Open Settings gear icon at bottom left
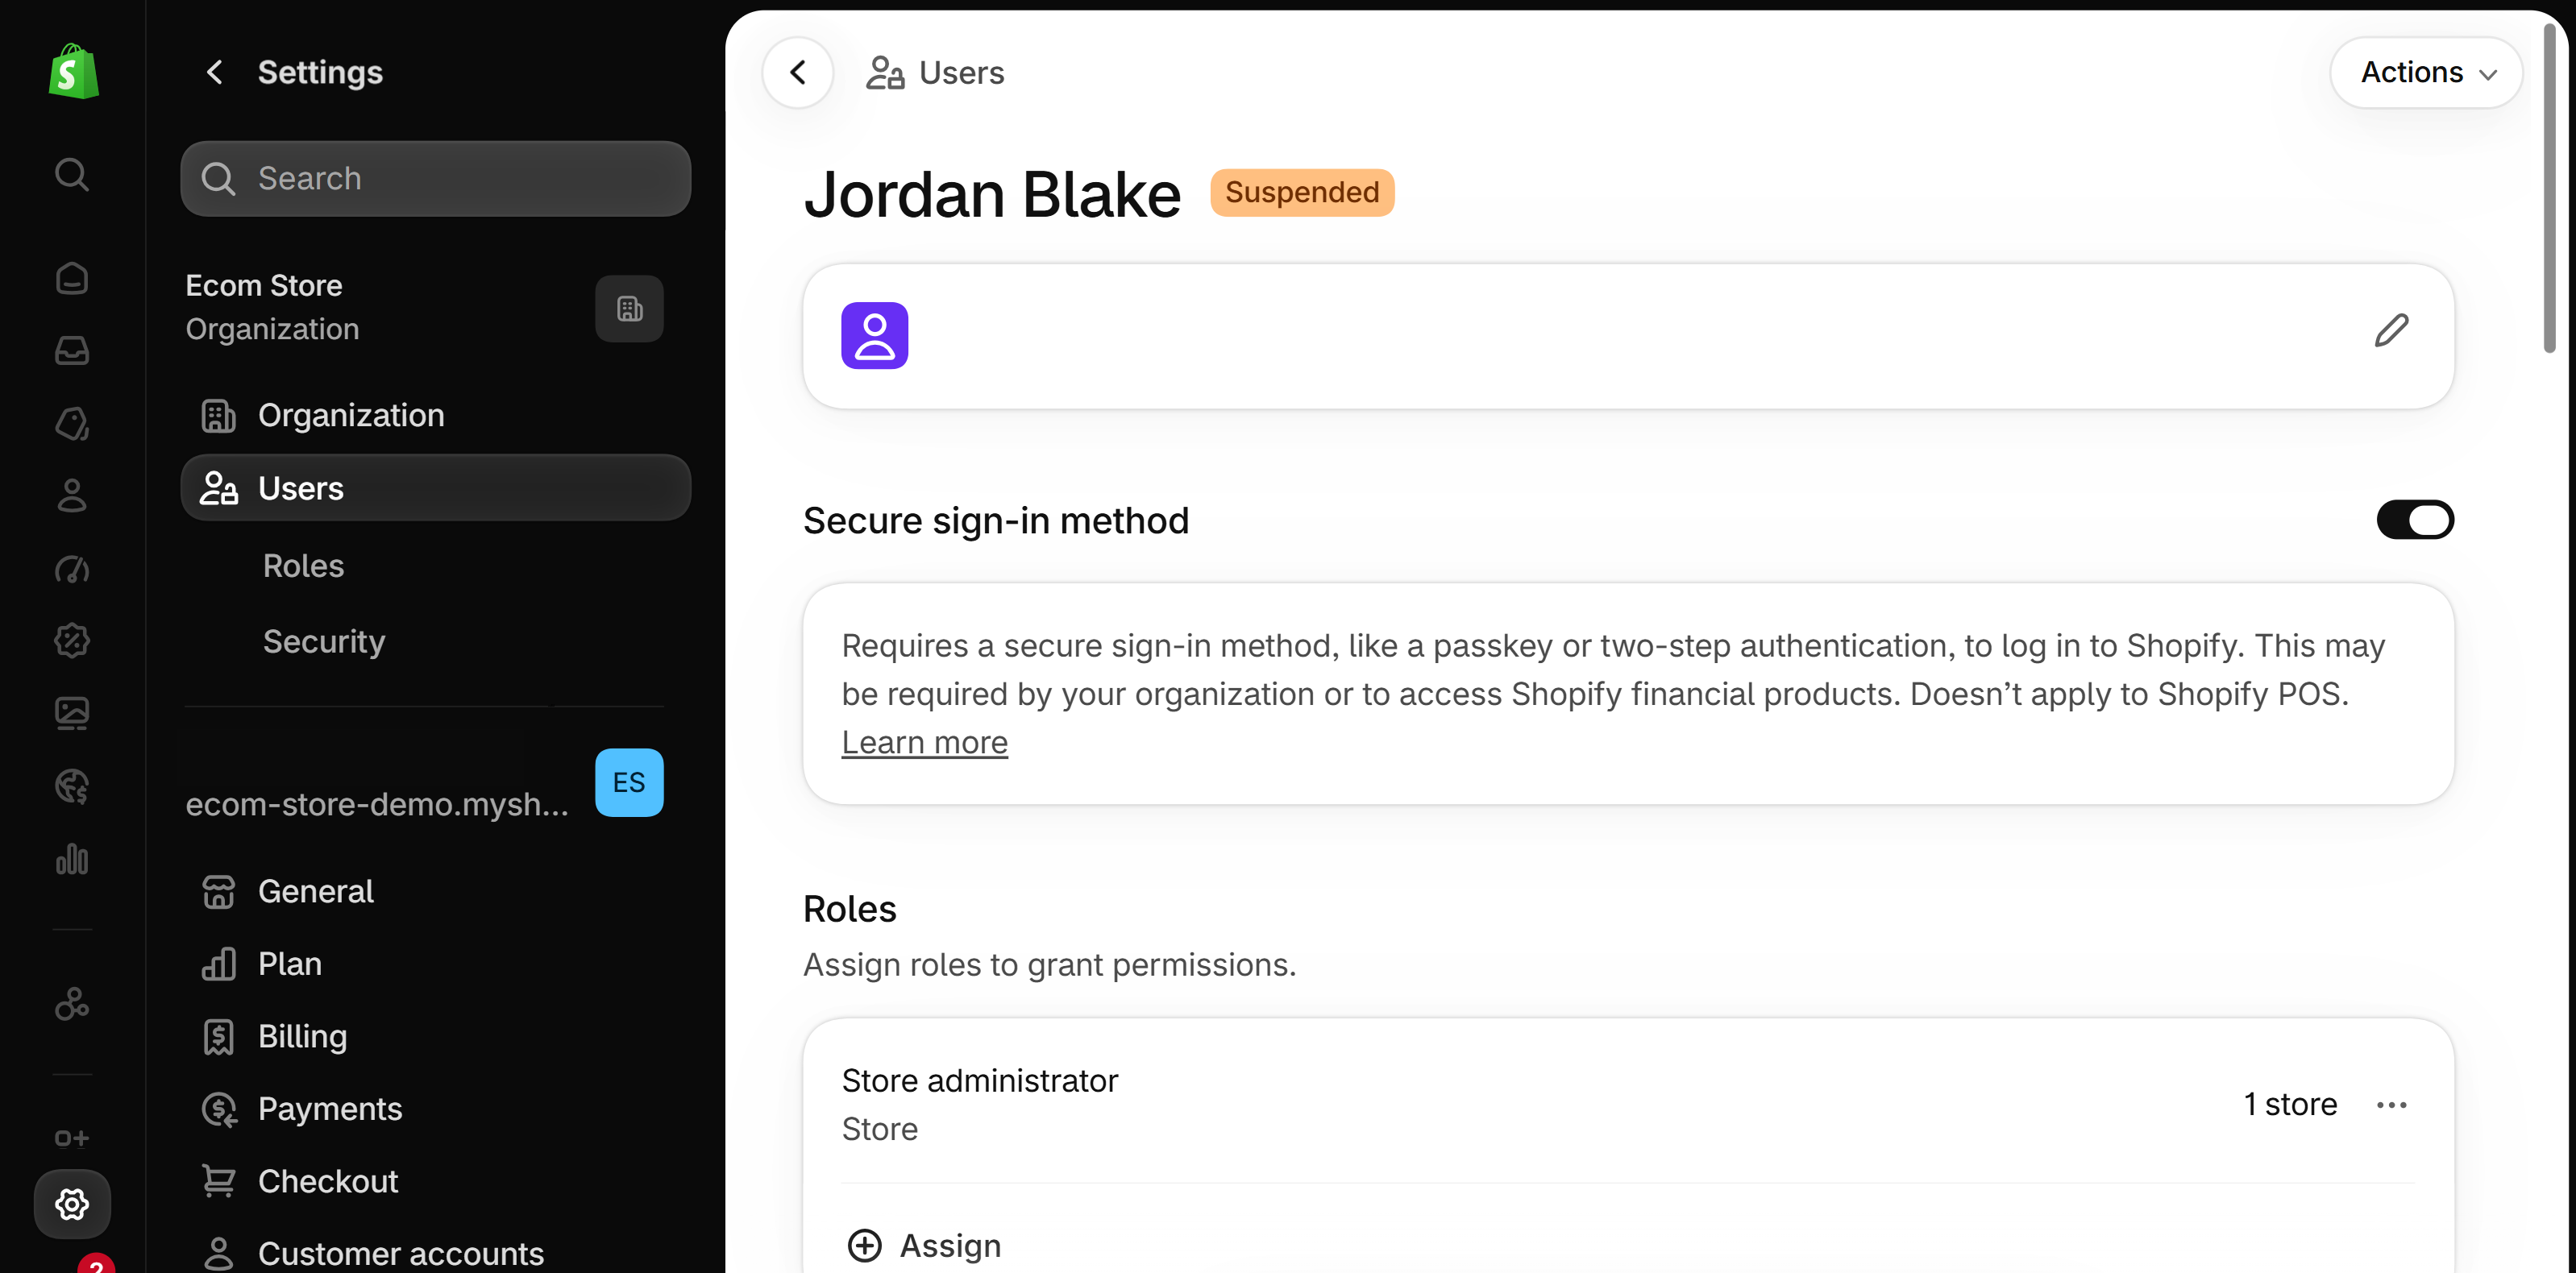The width and height of the screenshot is (2576, 1273). [72, 1204]
